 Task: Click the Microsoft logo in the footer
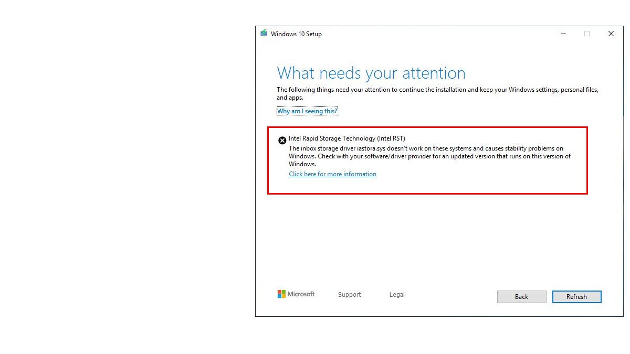click(x=296, y=294)
